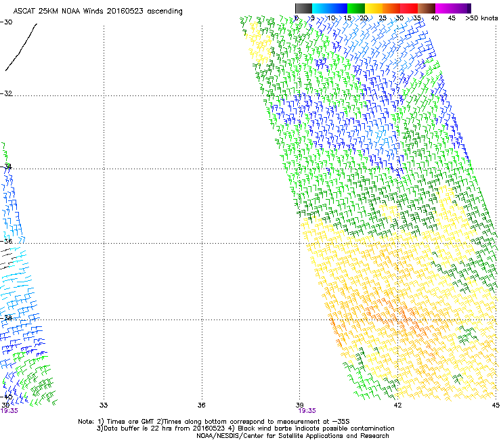
Task: Select the orange segment of the color bar
Action: [x=391, y=8]
